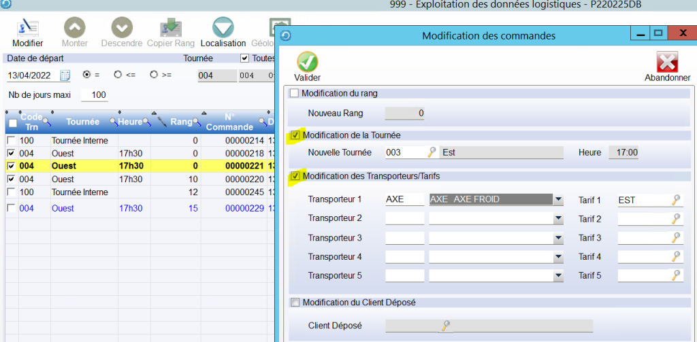Sort by the Tournée column header
Viewport: 697px width, 342px height.
[83, 122]
